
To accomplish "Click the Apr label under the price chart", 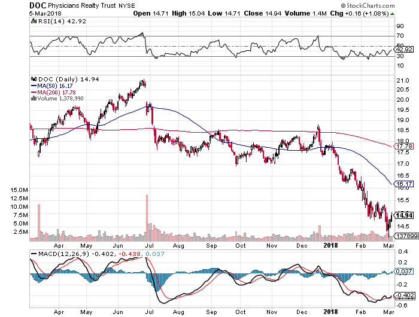I will [x=59, y=245].
